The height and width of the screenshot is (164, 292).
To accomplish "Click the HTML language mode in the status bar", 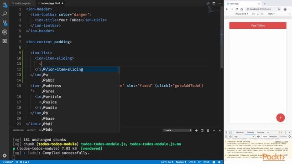I will point(206,162).
